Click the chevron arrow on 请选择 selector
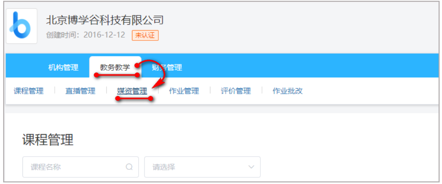This screenshot has height=184, width=442. point(251,167)
